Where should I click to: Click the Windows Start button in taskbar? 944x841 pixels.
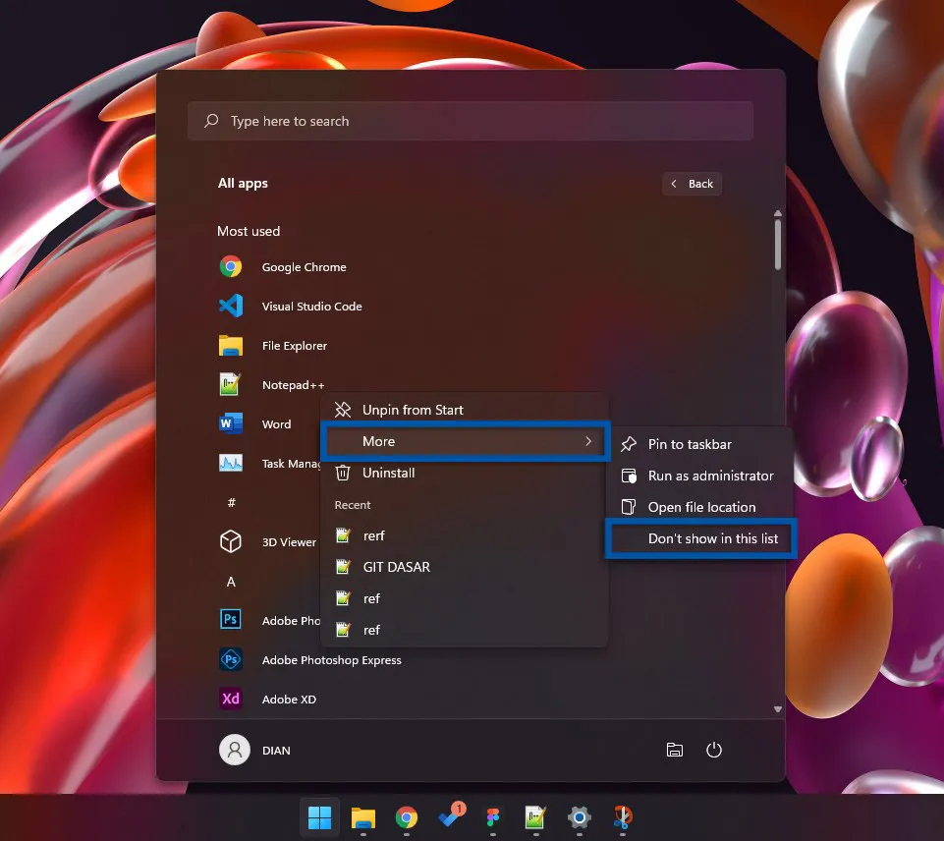tap(319, 817)
